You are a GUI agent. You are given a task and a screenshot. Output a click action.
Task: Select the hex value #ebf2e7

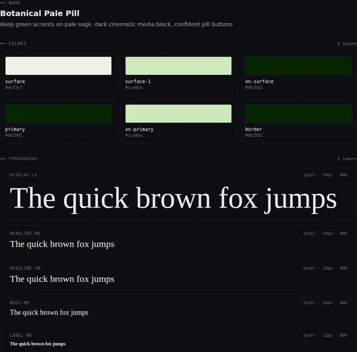pyautogui.click(x=14, y=87)
